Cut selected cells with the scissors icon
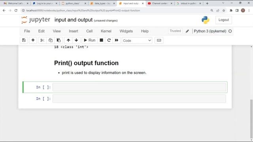The width and height of the screenshot is (253, 142). click(x=42, y=40)
